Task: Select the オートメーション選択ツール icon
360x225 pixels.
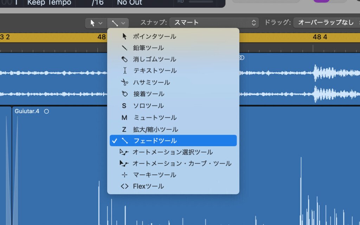Action: pyautogui.click(x=124, y=152)
